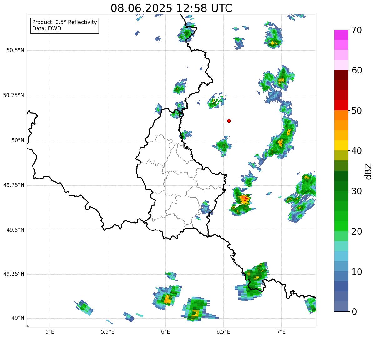Click the colorbar value 70
Viewport: 376px width, 338px height.
[357, 30]
